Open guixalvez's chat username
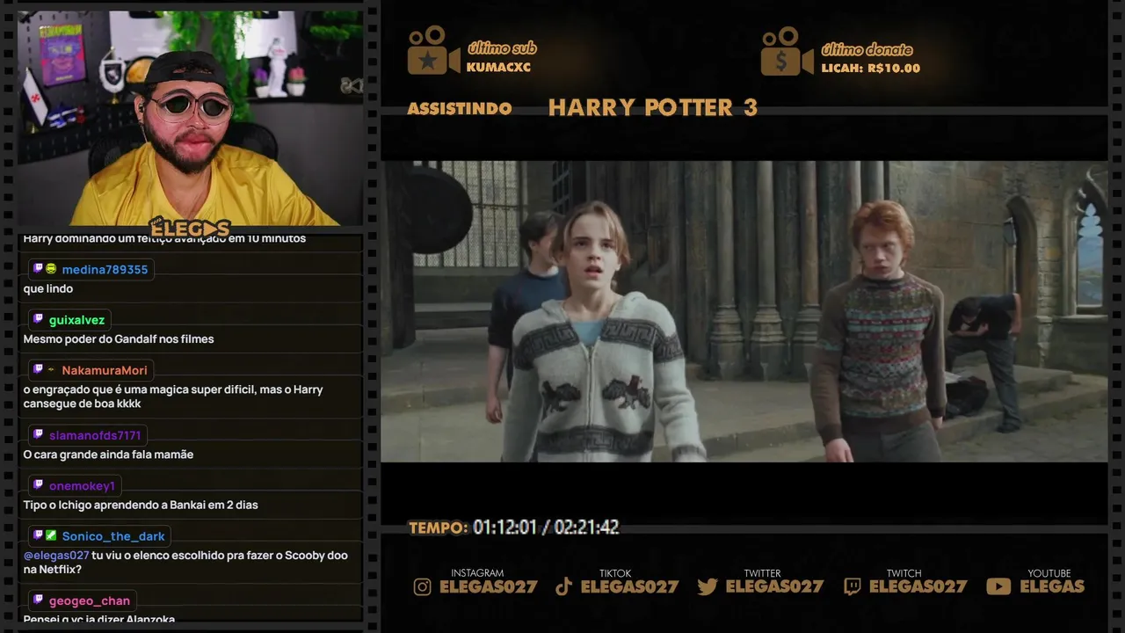The width and height of the screenshot is (1125, 633). [x=76, y=320]
